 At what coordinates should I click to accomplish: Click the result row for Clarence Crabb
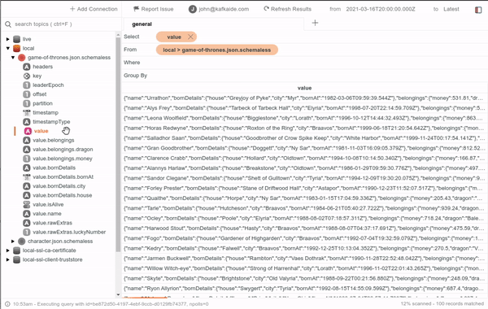coord(304,158)
